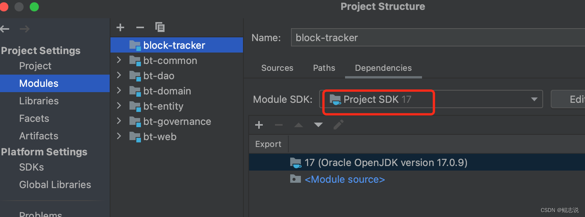Screen dimensions: 585x217
Task: Click the bt-web module folder icon
Action: [x=135, y=137]
